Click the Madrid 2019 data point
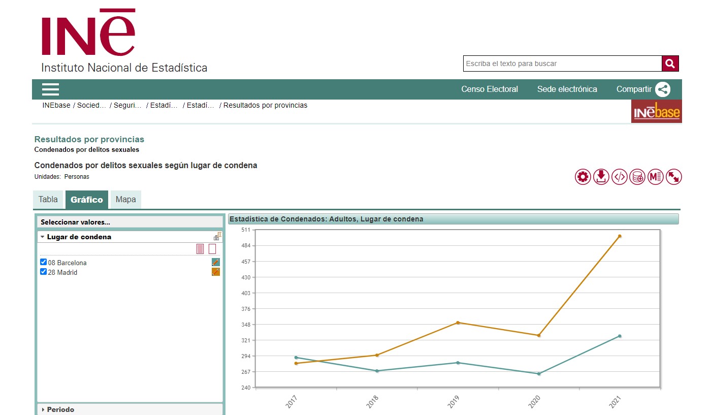The image size is (711, 415). [x=458, y=323]
